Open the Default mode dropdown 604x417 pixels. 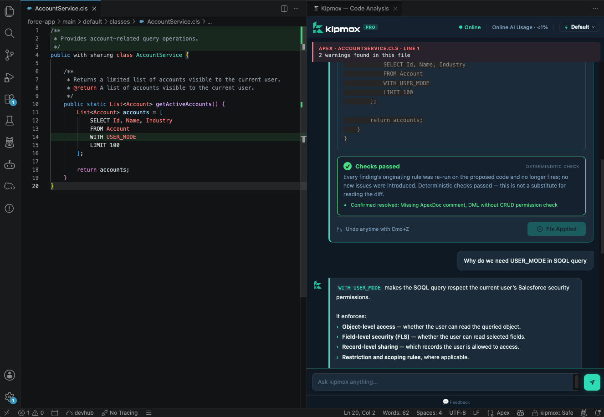pyautogui.click(x=579, y=27)
